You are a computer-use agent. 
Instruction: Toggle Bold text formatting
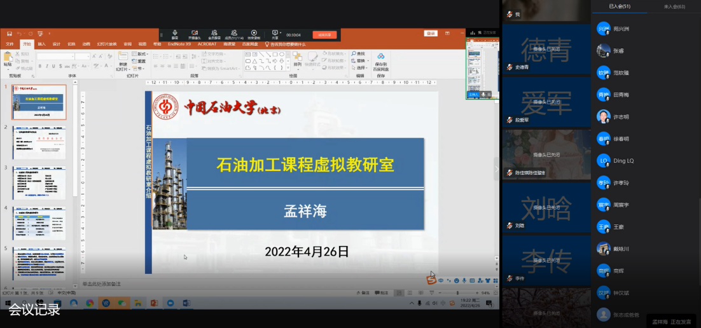(x=39, y=67)
